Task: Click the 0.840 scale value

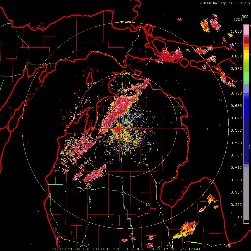Action: point(236,69)
